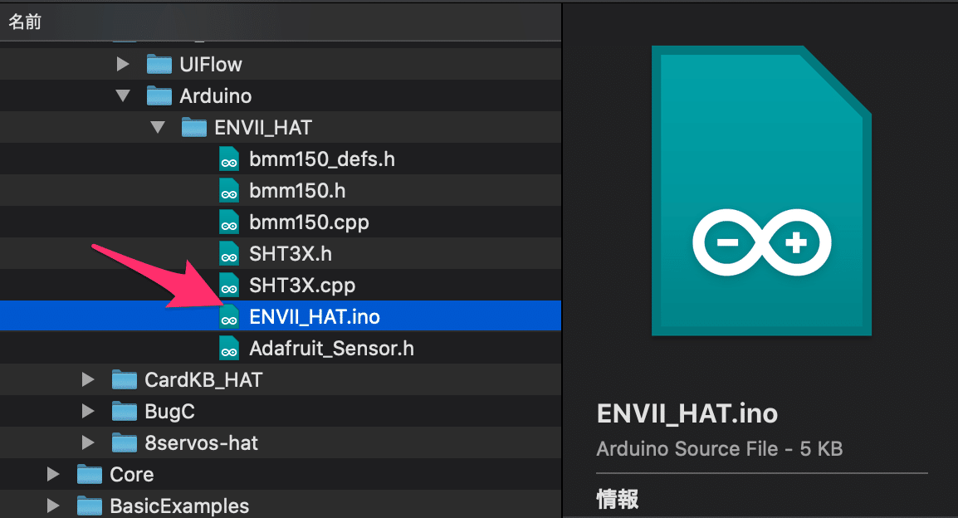Select the CardKB_HAT folder name
This screenshot has height=518, width=958.
coord(203,380)
